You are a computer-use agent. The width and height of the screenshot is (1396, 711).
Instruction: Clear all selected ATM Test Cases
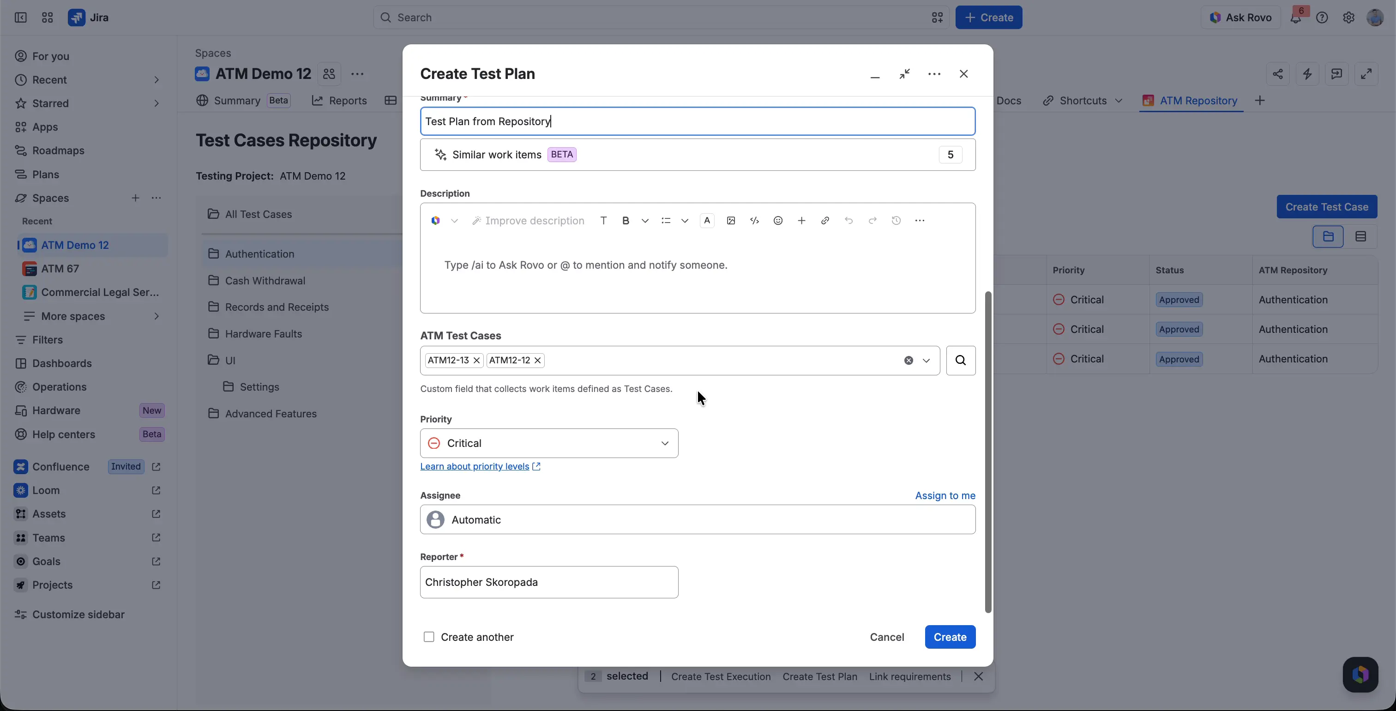pos(909,361)
